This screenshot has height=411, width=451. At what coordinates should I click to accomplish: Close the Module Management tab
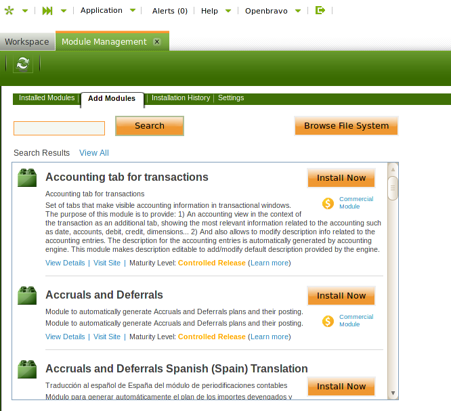pyautogui.click(x=157, y=42)
